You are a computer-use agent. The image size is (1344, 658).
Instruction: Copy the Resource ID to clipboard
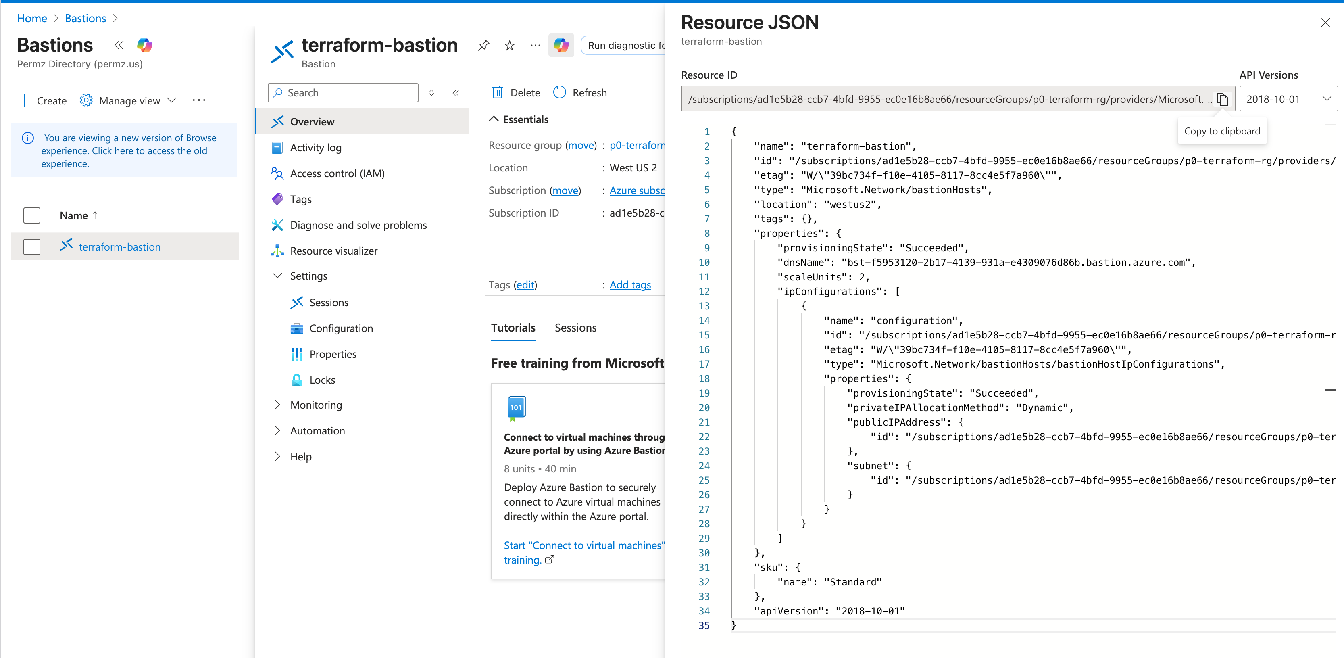[1223, 99]
